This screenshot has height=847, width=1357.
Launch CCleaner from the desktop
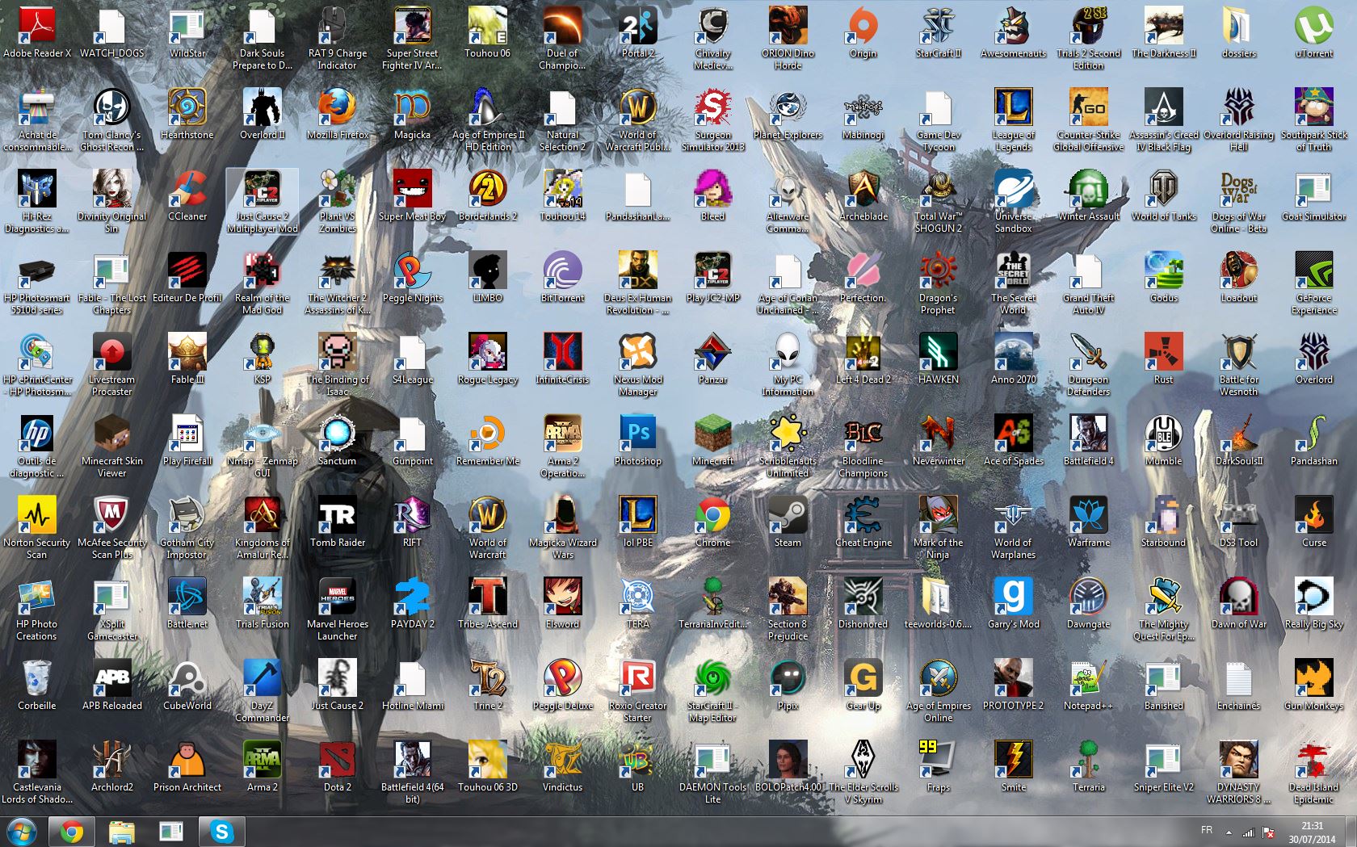187,195
